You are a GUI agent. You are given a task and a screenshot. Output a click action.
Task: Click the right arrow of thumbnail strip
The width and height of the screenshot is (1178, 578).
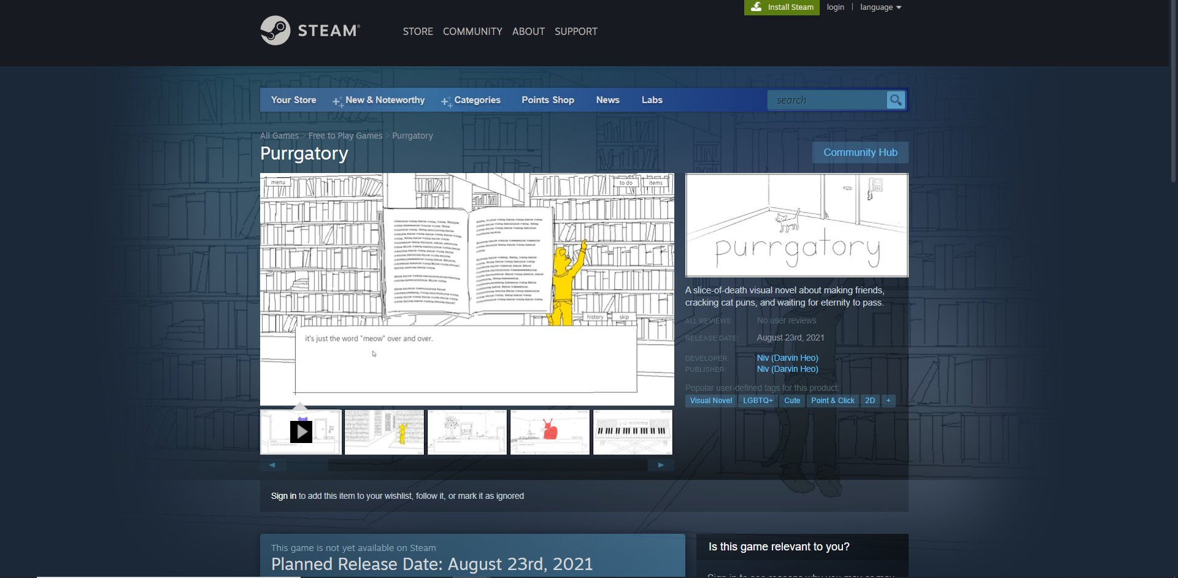pyautogui.click(x=661, y=465)
